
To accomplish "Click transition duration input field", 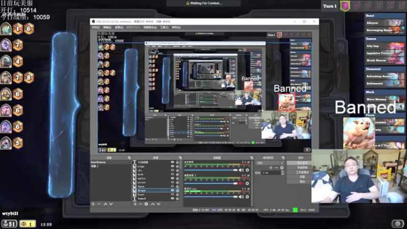I will pyautogui.click(x=271, y=173).
